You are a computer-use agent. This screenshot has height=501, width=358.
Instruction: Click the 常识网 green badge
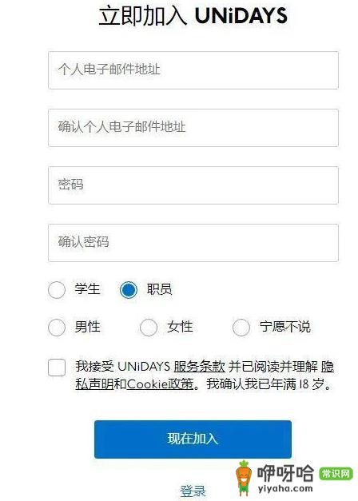click(336, 474)
